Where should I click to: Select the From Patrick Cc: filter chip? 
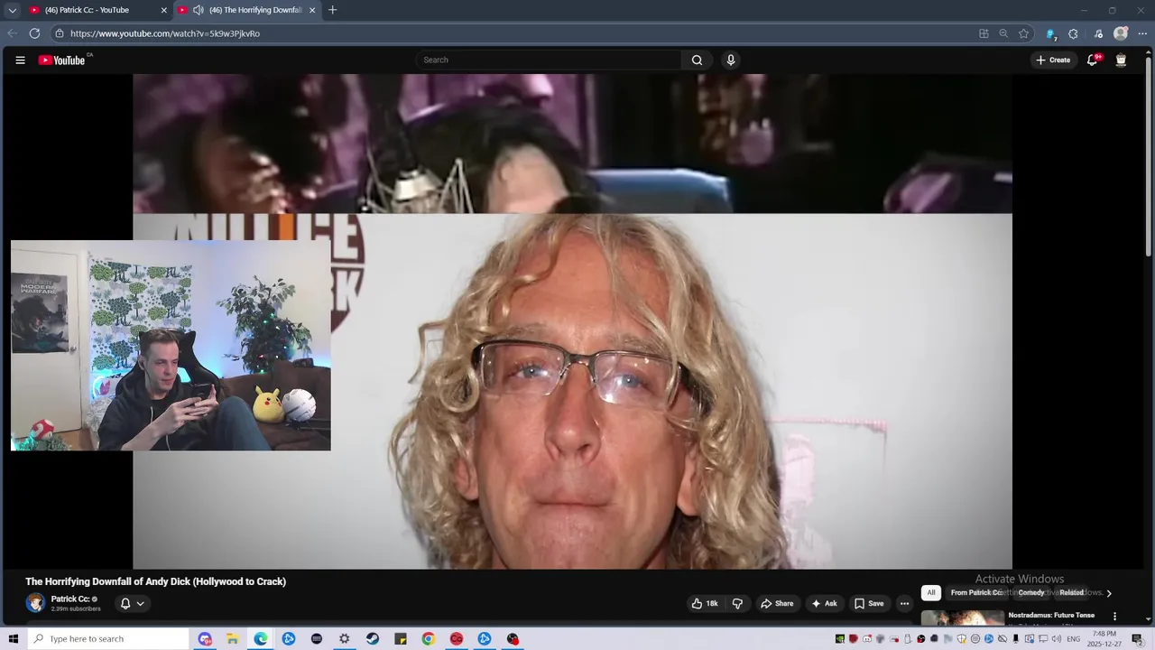[x=978, y=593]
